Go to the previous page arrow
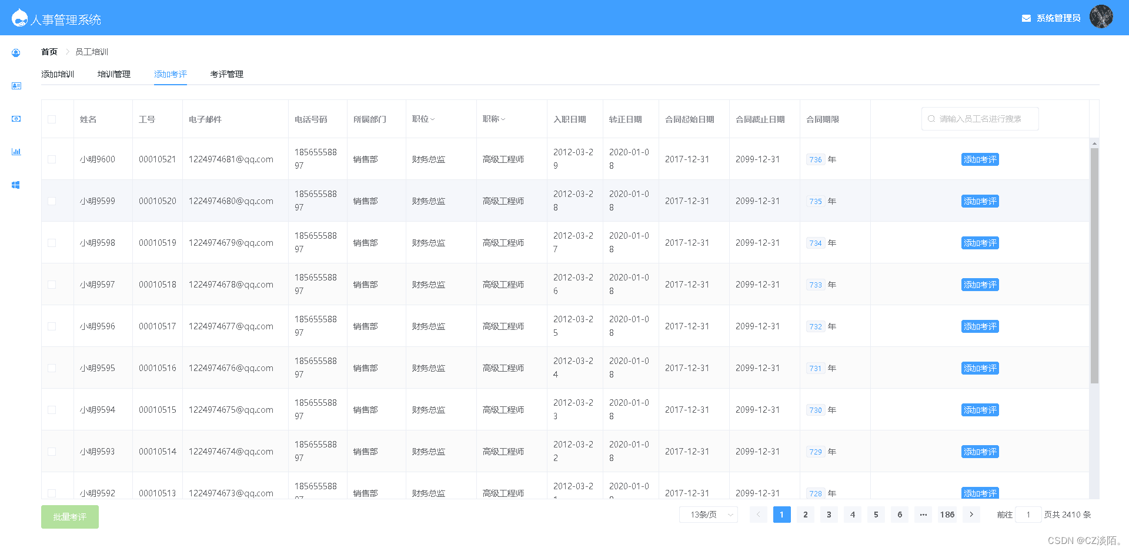The image size is (1129, 551). (x=759, y=515)
